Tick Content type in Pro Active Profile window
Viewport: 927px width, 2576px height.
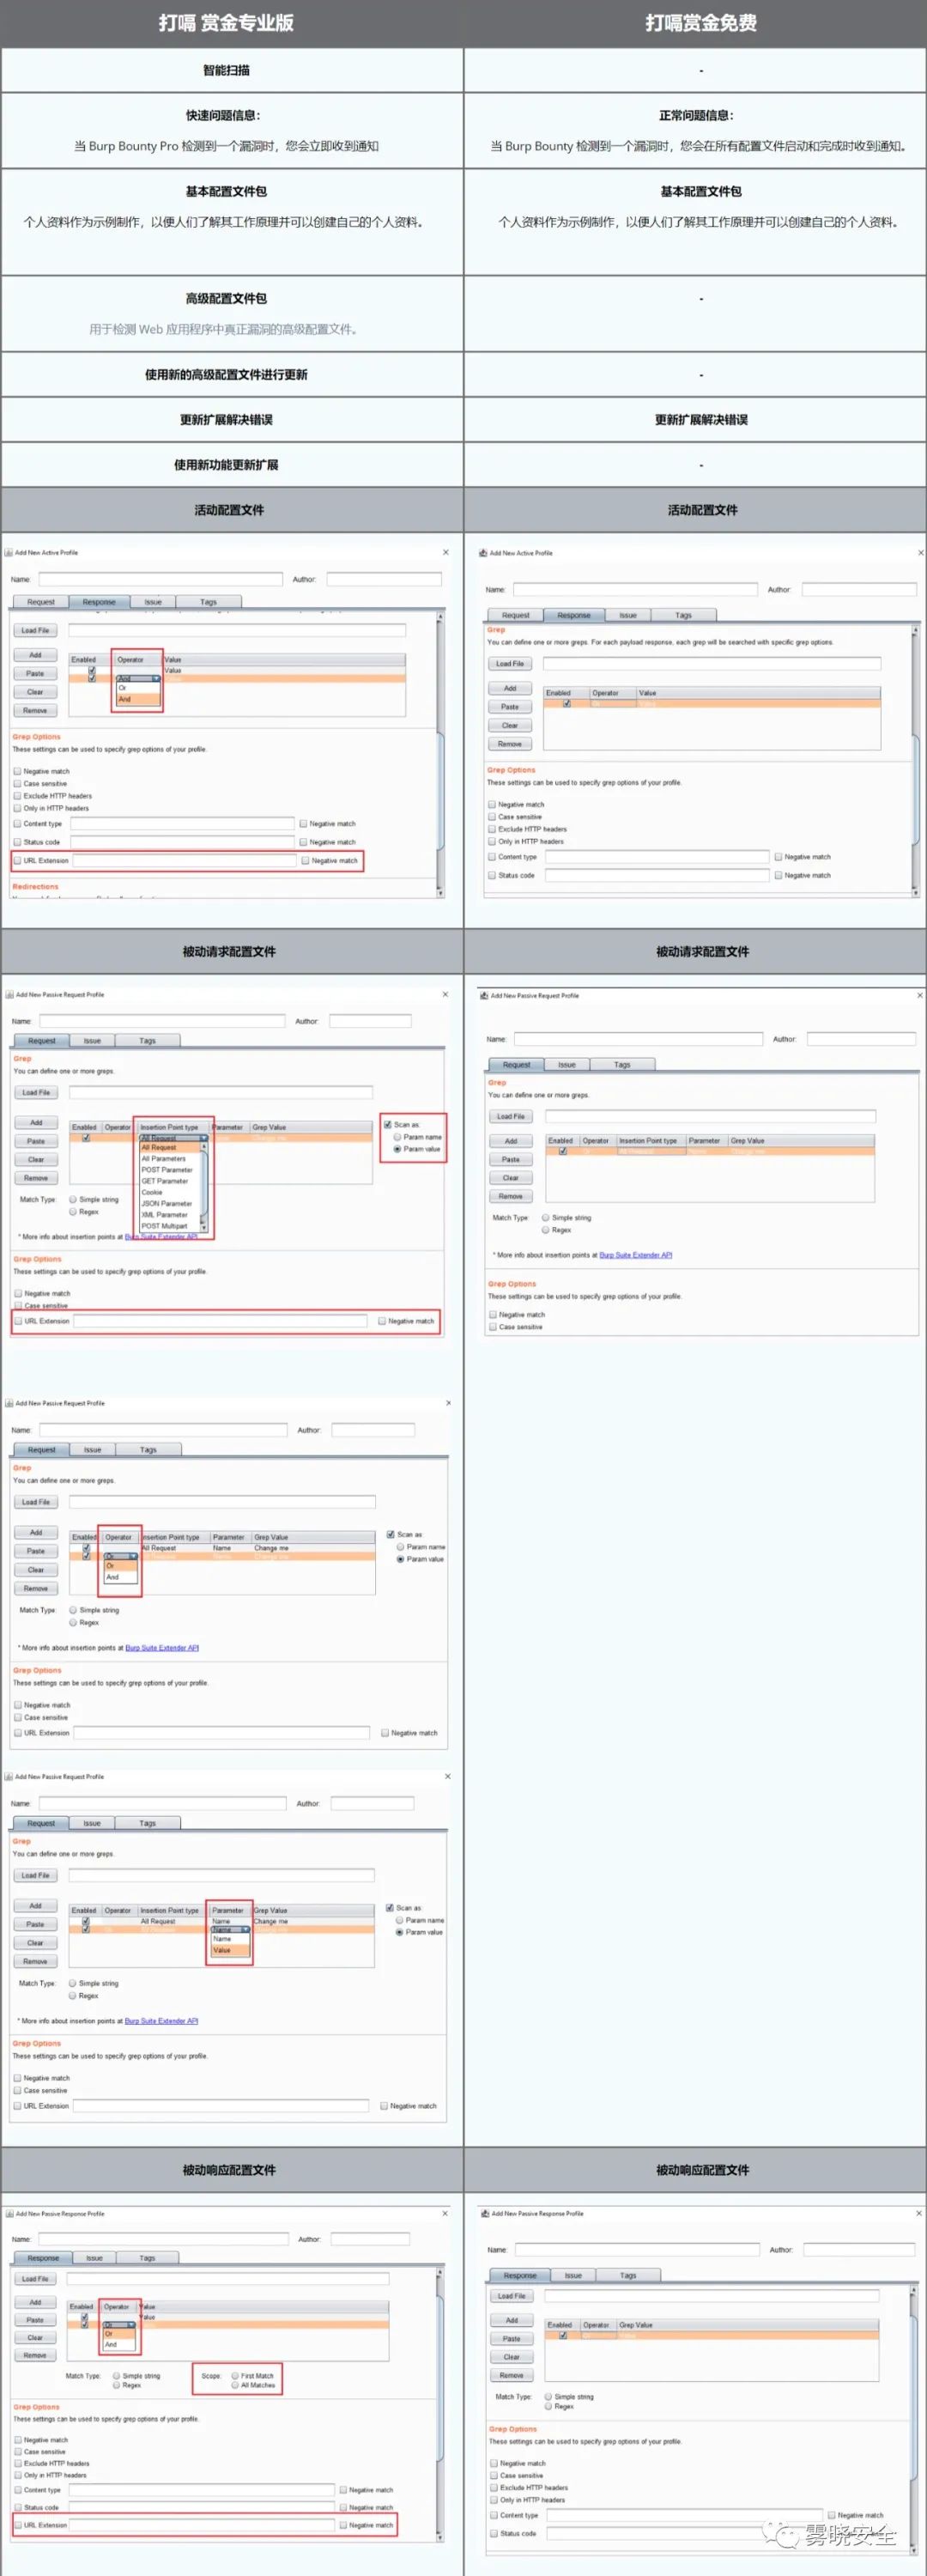(17, 824)
